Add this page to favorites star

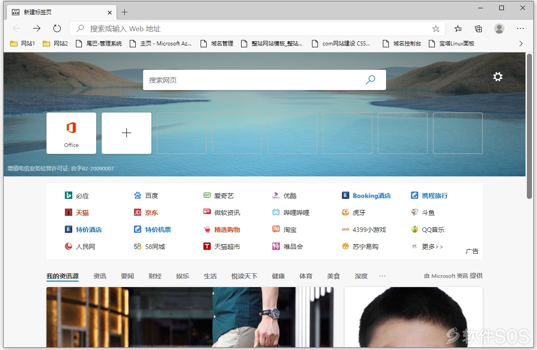[436, 29]
